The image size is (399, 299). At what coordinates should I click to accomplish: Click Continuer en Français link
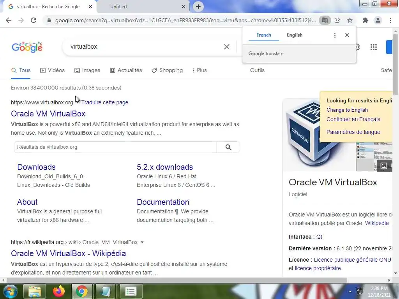click(353, 119)
